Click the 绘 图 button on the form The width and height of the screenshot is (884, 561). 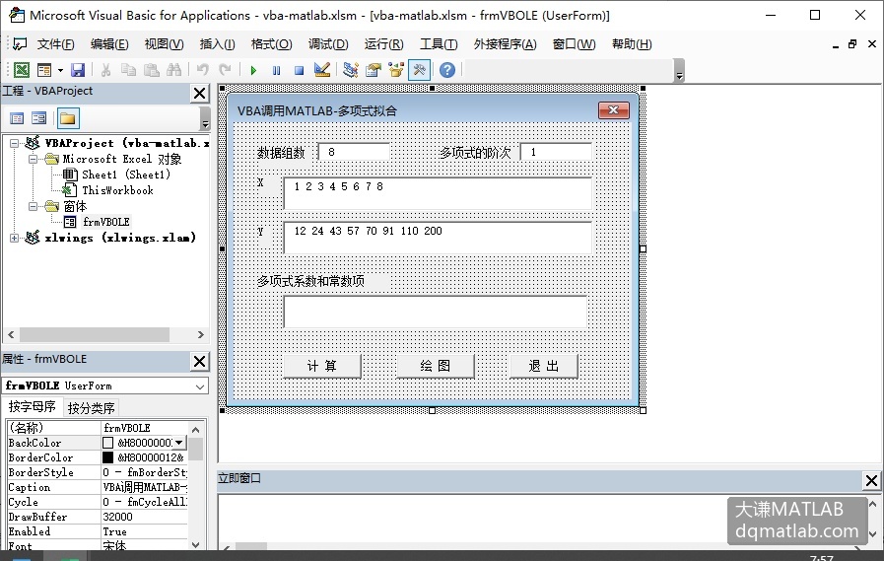click(x=436, y=367)
